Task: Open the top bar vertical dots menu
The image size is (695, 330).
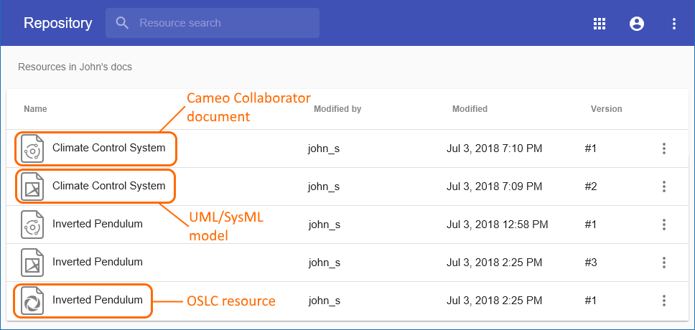Action: 674,24
